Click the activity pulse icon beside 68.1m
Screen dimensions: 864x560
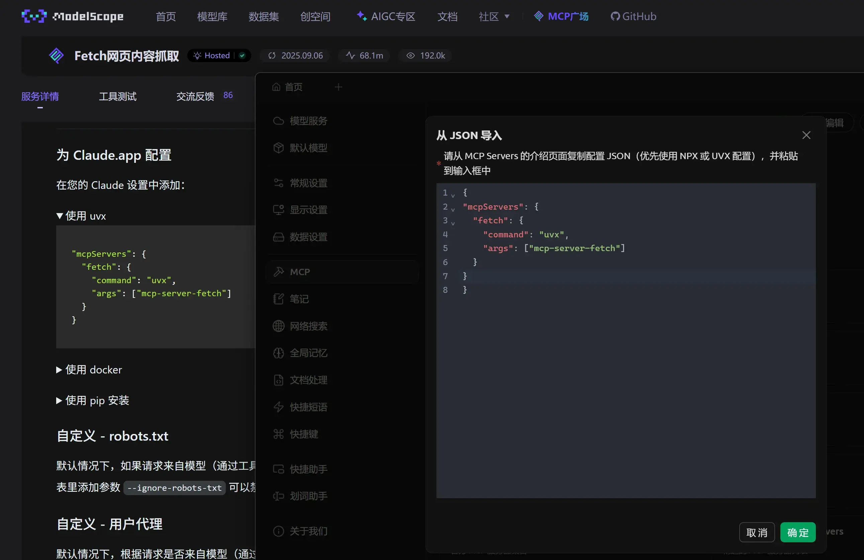click(350, 55)
